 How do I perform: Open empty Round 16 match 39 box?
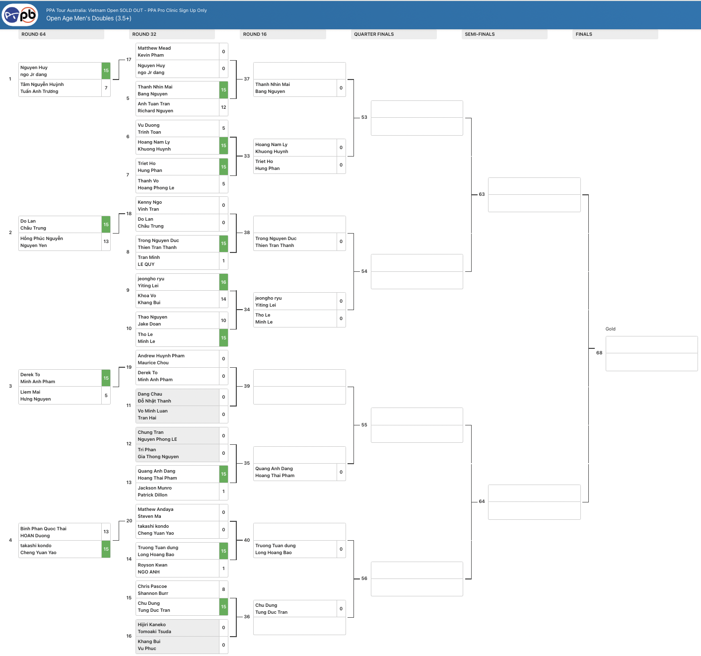coord(299,387)
